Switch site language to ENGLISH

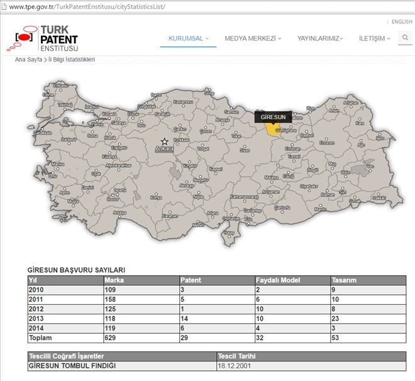pyautogui.click(x=401, y=22)
